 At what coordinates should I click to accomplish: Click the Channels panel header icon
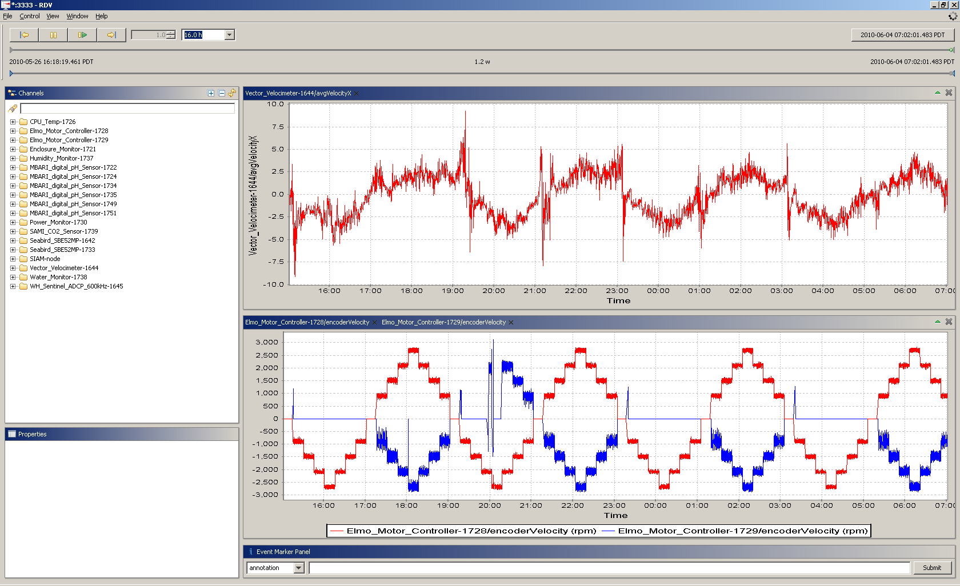pyautogui.click(x=12, y=93)
